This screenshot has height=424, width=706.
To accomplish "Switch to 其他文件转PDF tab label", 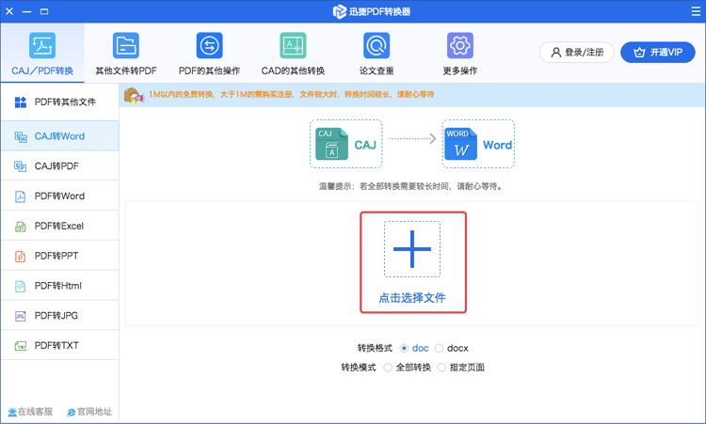I will pos(126,71).
